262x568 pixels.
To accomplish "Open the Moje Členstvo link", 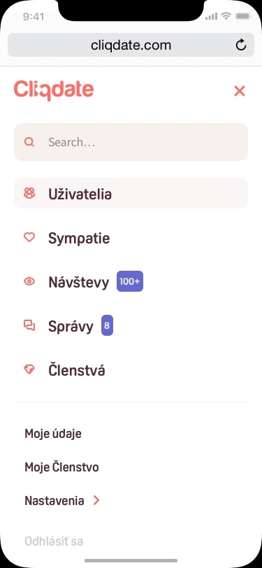I will 62,467.
